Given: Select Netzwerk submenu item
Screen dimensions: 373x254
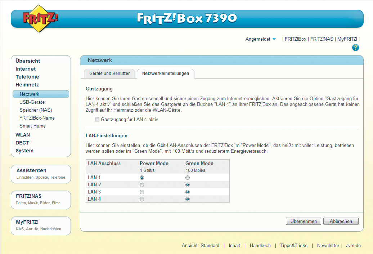Looking at the screenshot, I should pos(41,94).
